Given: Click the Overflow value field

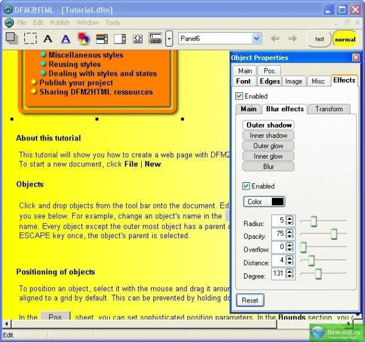Looking at the screenshot, I should 278,247.
